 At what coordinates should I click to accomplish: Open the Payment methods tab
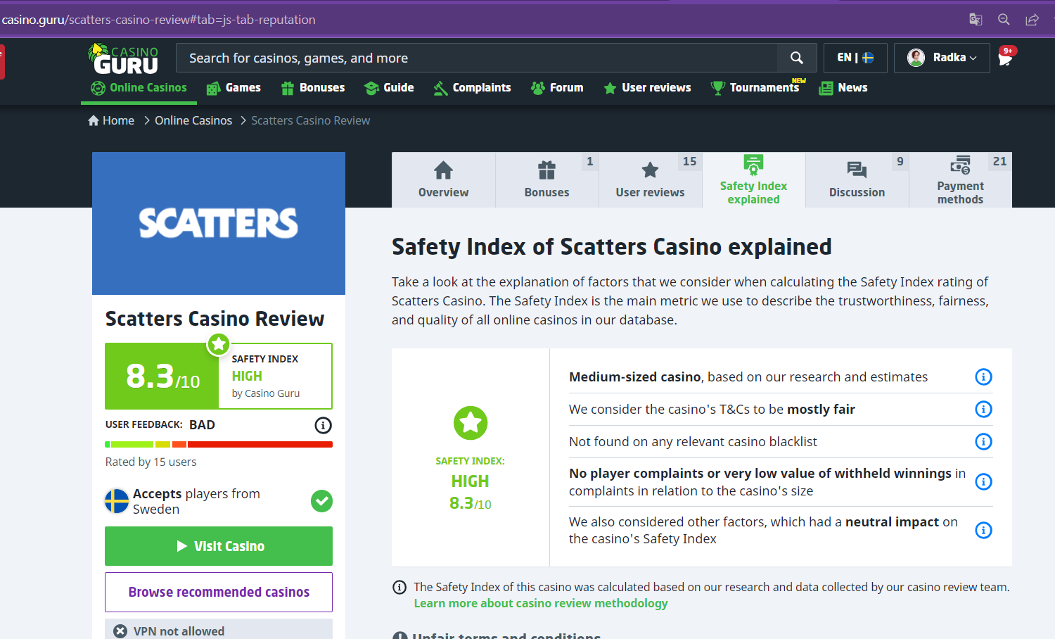coord(960,180)
